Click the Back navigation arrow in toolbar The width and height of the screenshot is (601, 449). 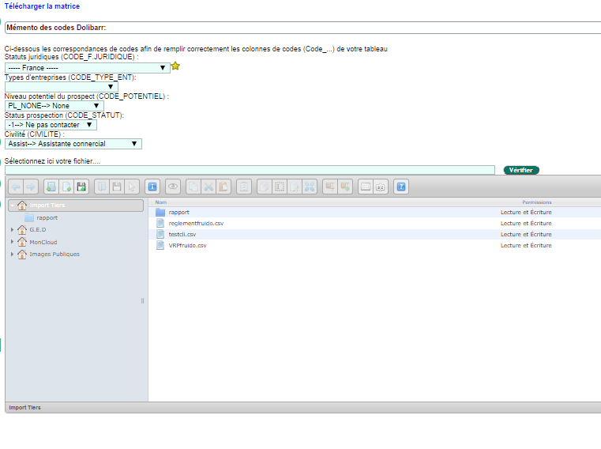click(16, 187)
